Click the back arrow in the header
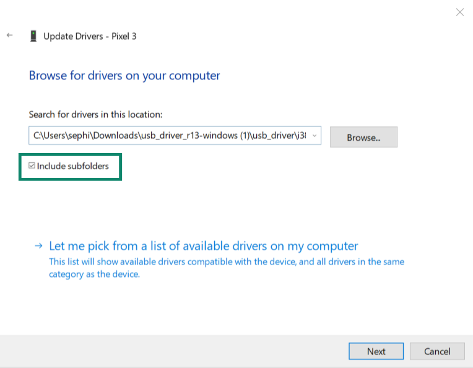The width and height of the screenshot is (473, 368). pyautogui.click(x=9, y=36)
